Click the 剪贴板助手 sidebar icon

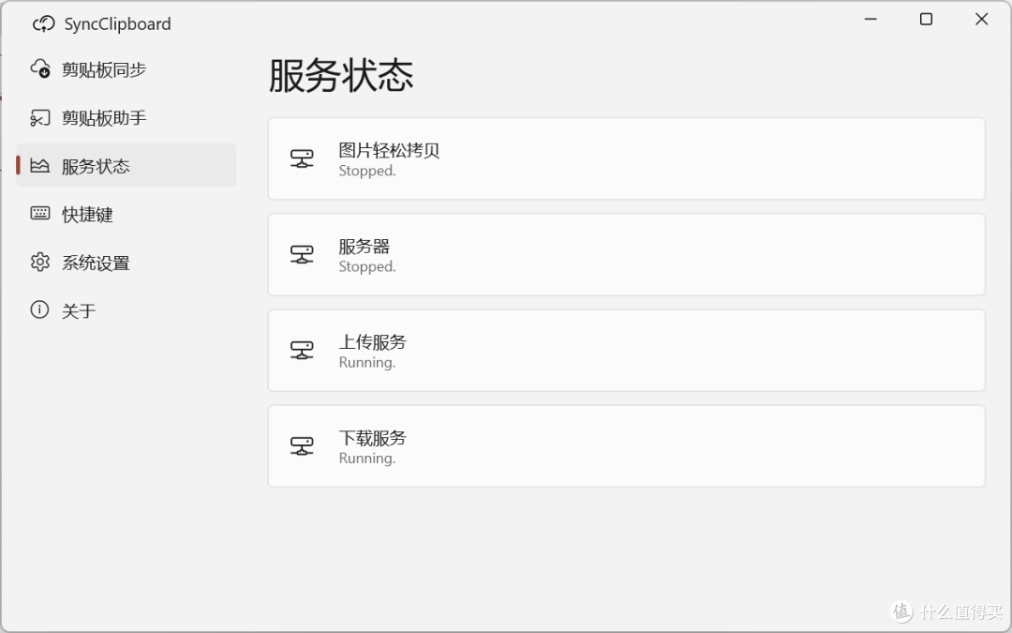point(39,117)
